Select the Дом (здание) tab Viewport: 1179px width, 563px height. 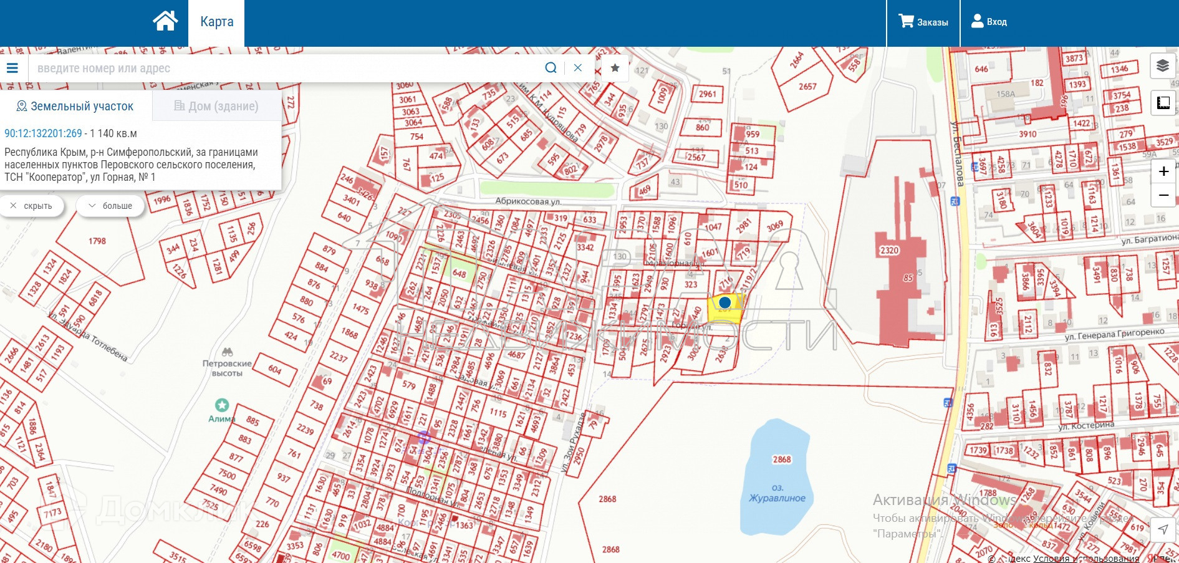click(x=216, y=107)
